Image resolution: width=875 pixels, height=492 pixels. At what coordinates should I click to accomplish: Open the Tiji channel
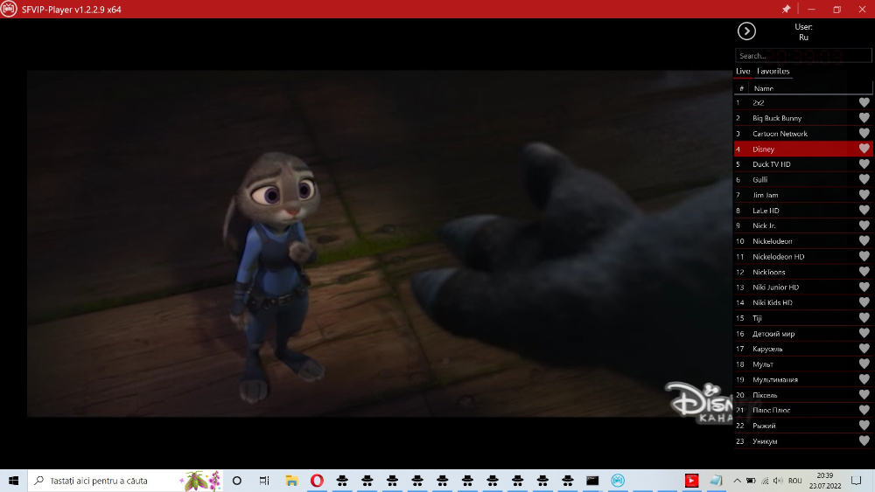pos(802,317)
